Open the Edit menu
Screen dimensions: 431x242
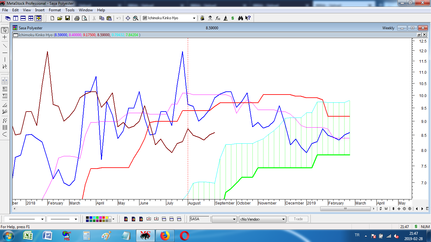pos(15,10)
